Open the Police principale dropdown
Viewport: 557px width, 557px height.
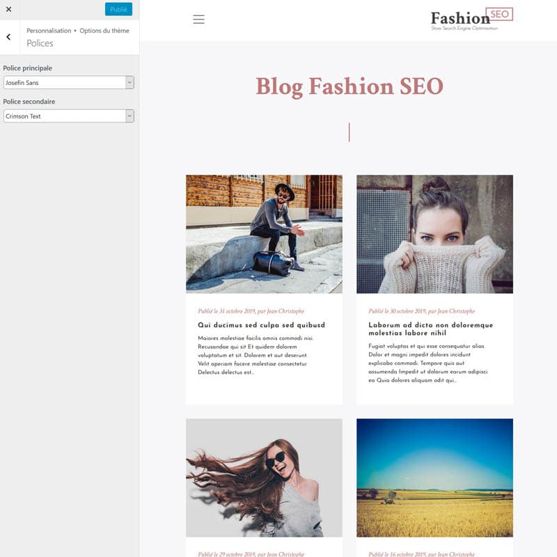[68, 83]
